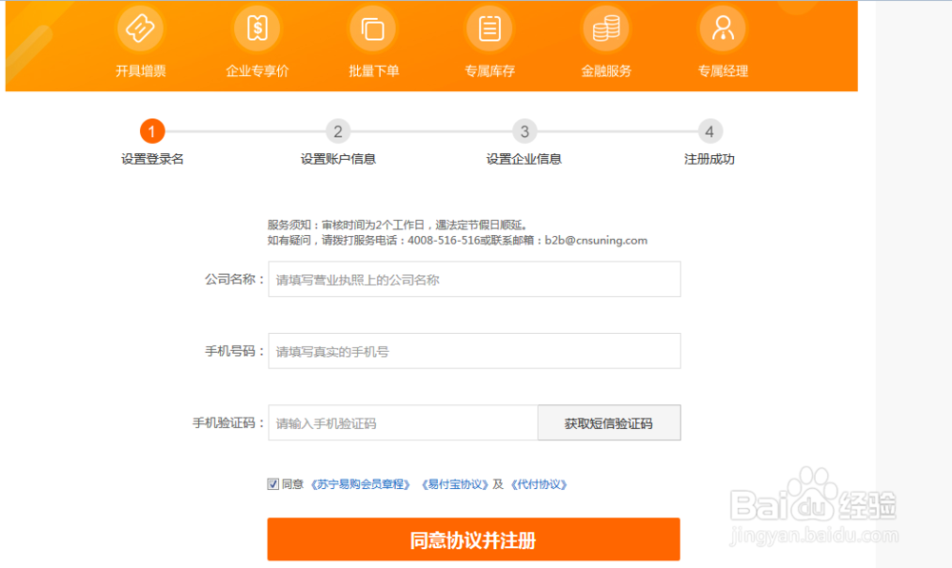Open the 易付宝协议 link
952x568 pixels.
[455, 484]
